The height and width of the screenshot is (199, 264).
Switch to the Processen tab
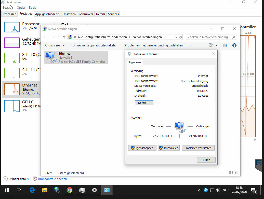[x=9, y=14]
